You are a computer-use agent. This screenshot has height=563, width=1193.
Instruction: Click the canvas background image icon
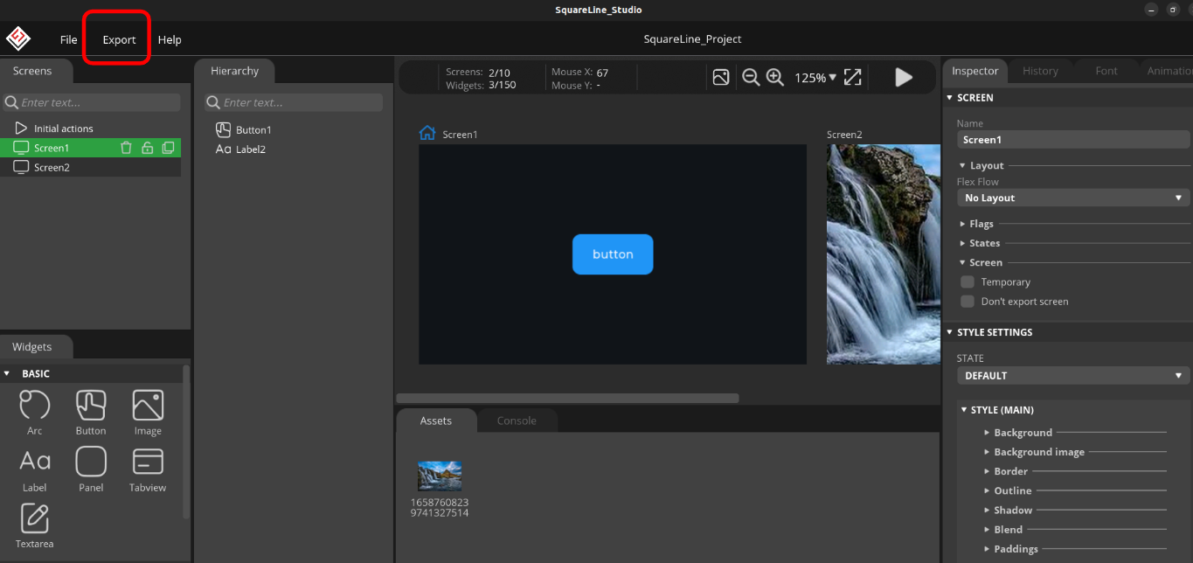[721, 77]
